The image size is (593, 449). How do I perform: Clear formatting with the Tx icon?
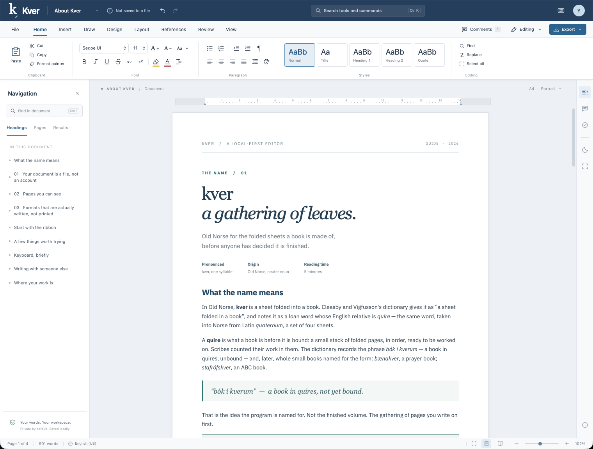coord(179,62)
